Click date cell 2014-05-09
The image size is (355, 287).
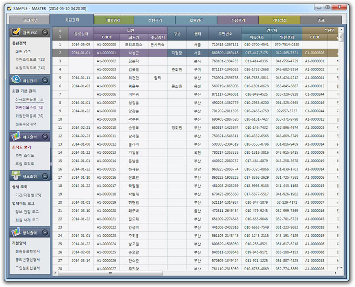click(81, 45)
